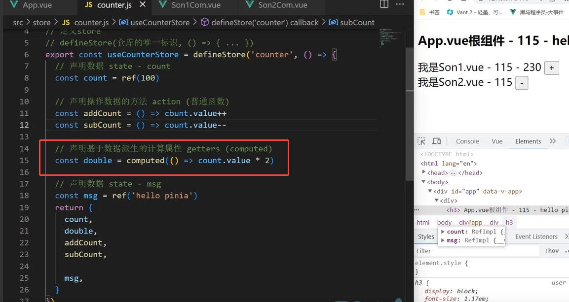Screen dimensions: 569x302
Task: Click src in the breadcrumb
Action: 18,23
